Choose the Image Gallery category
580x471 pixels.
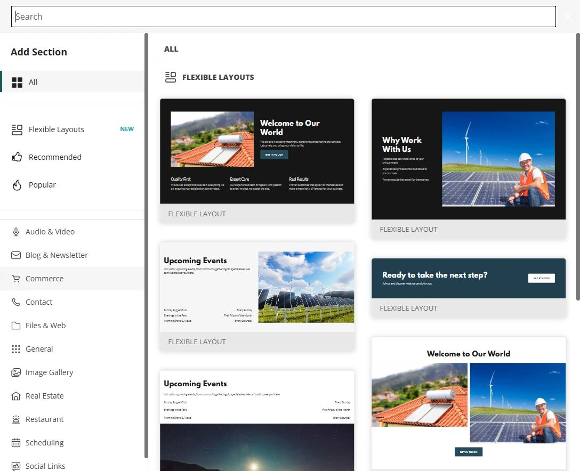[72, 372]
